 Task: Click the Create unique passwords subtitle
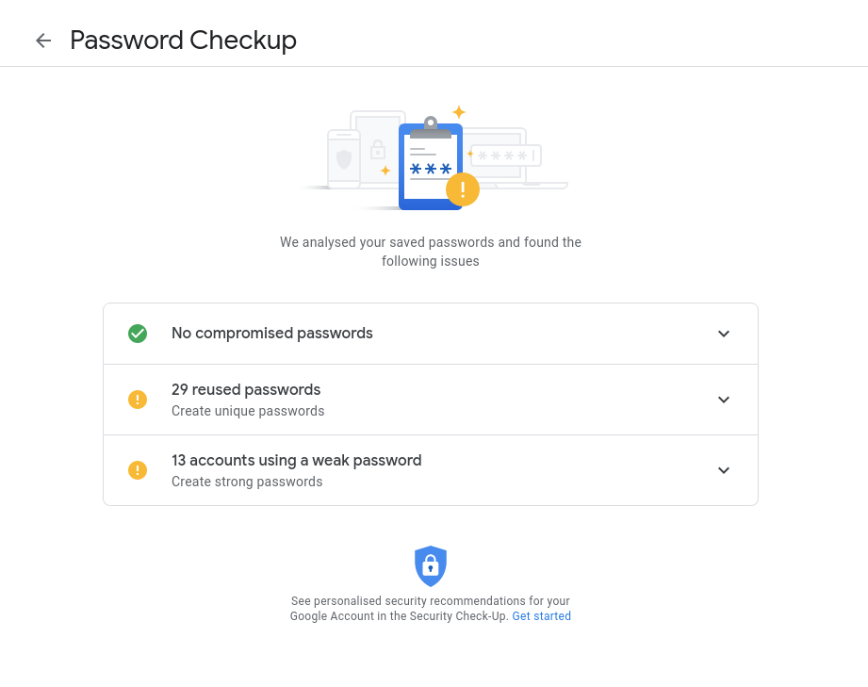(248, 411)
